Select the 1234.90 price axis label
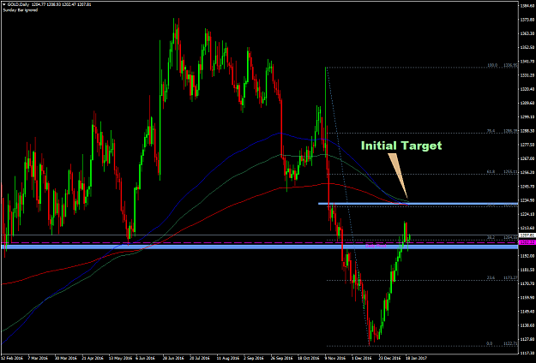The width and height of the screenshot is (536, 363). point(527,200)
